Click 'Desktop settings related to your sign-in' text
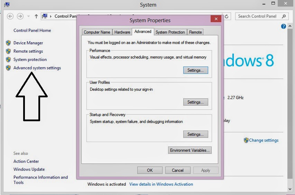 click(x=121, y=89)
